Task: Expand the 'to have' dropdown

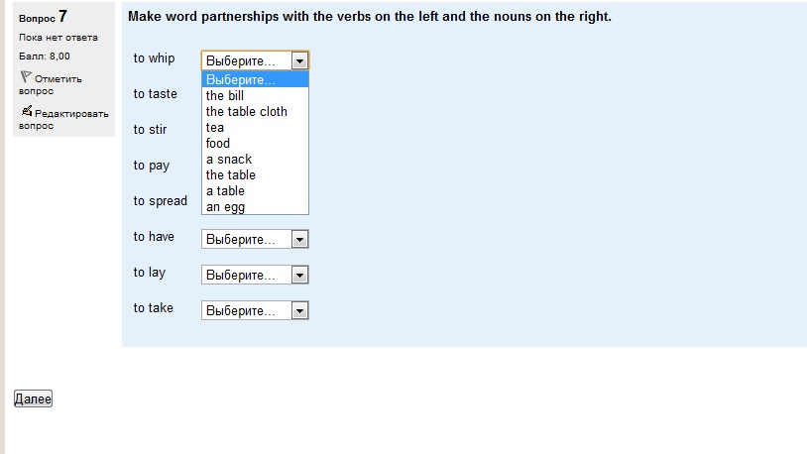Action: click(255, 239)
